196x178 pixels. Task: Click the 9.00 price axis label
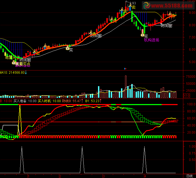point(192,13)
